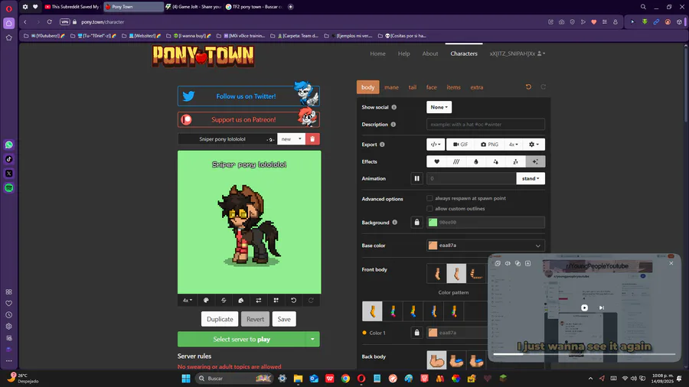
Task: Open the preview 4x zoom dropdown
Action: pyautogui.click(x=188, y=300)
